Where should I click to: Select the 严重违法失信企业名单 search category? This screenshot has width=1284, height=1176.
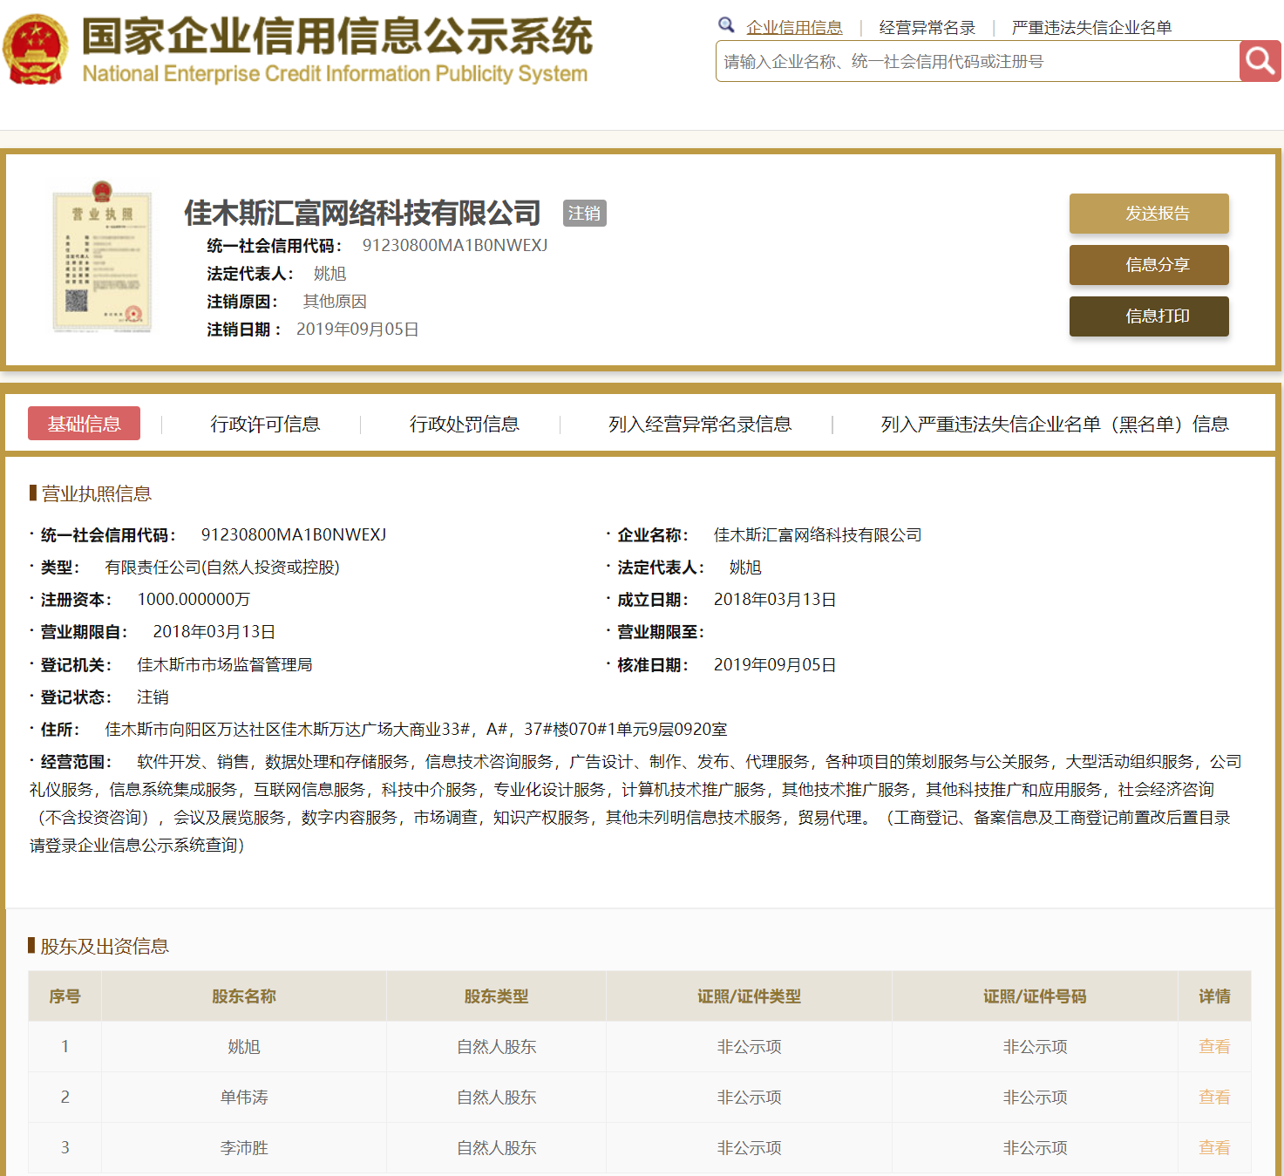(1091, 28)
